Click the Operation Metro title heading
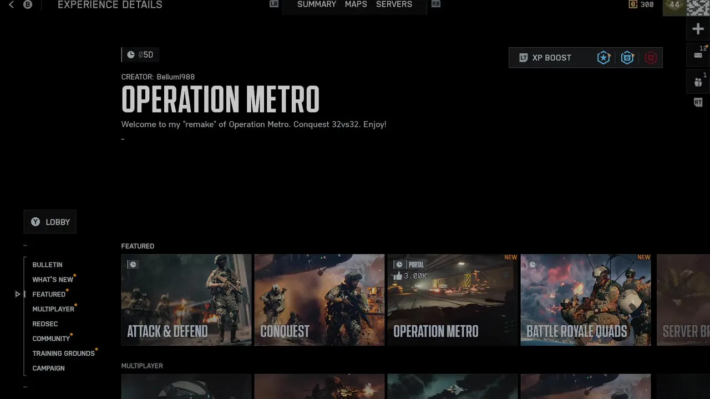Screen dimensions: 710x399 (220, 100)
